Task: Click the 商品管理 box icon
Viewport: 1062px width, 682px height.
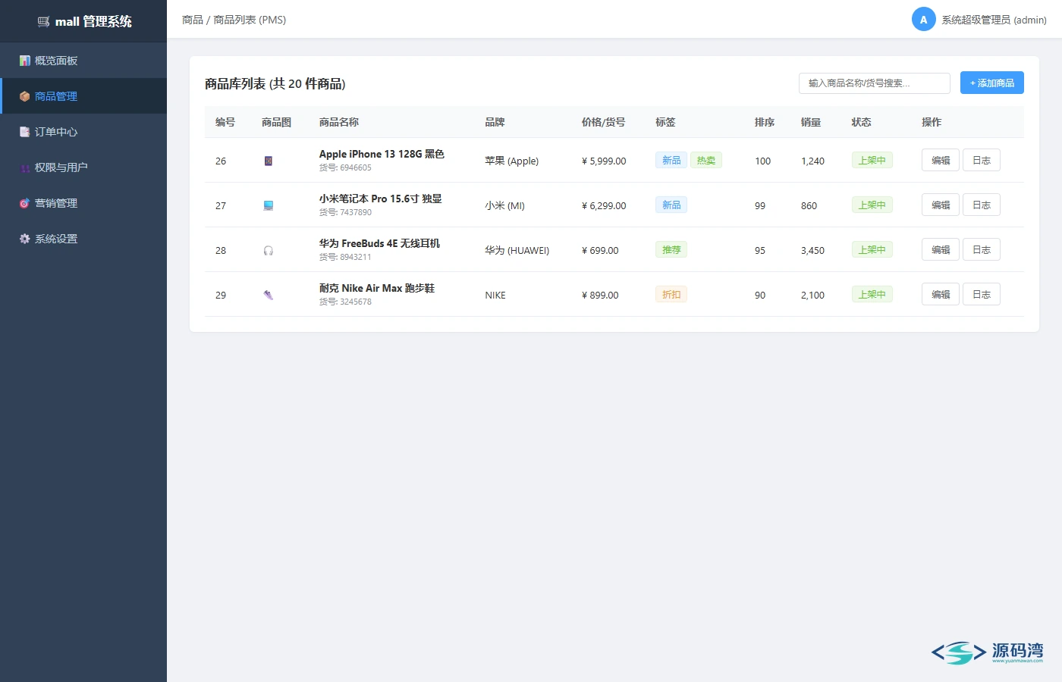Action: [x=25, y=96]
